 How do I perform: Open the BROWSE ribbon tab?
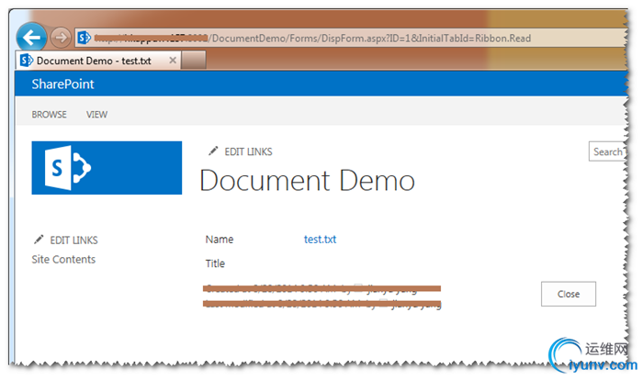[x=50, y=115]
